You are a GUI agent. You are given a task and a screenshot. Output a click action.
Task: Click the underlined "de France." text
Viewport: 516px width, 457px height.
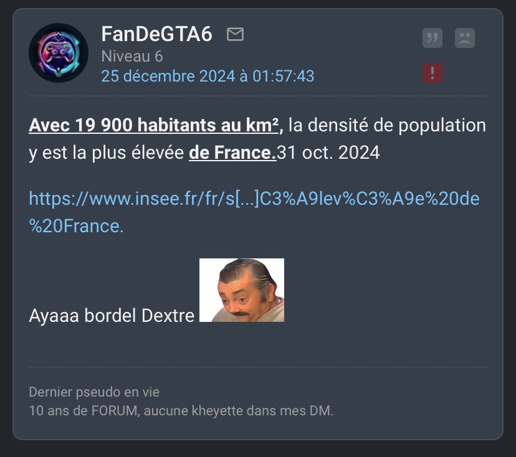[232, 153]
